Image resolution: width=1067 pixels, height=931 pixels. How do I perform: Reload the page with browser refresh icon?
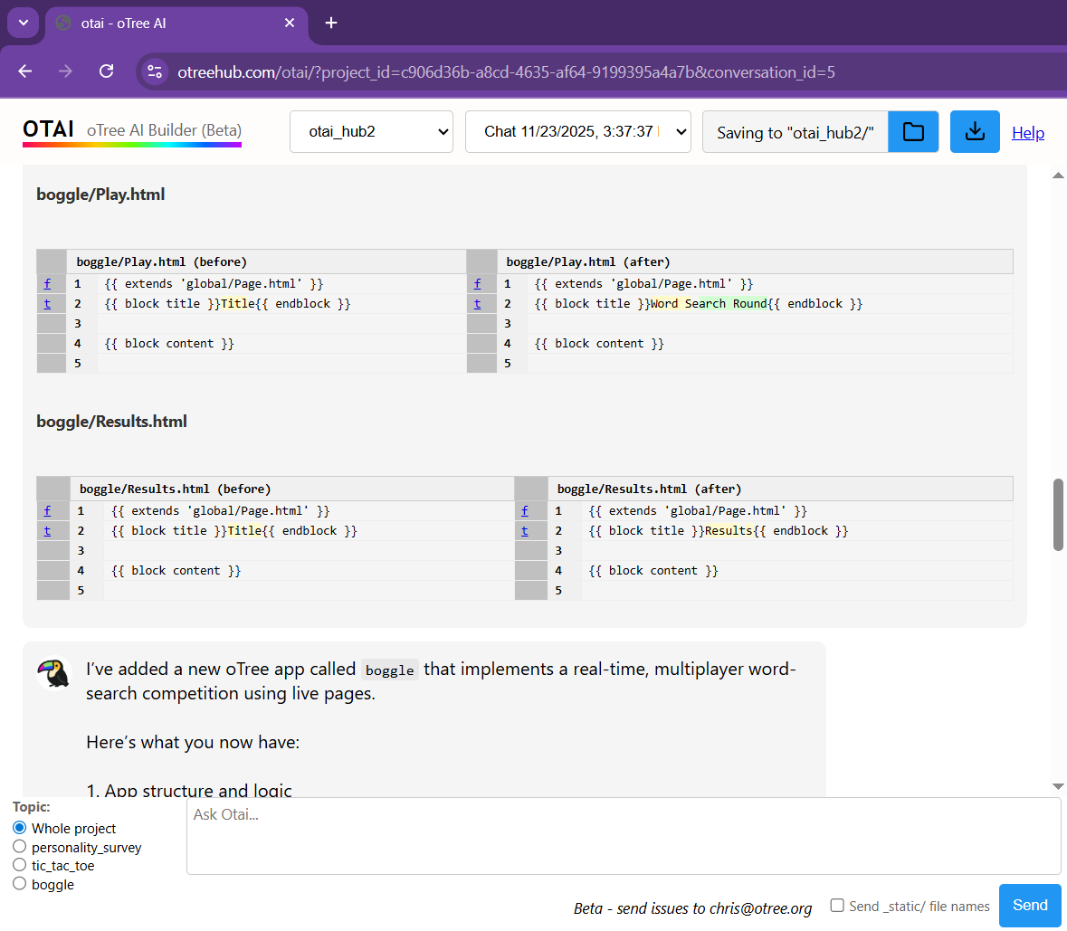(106, 71)
